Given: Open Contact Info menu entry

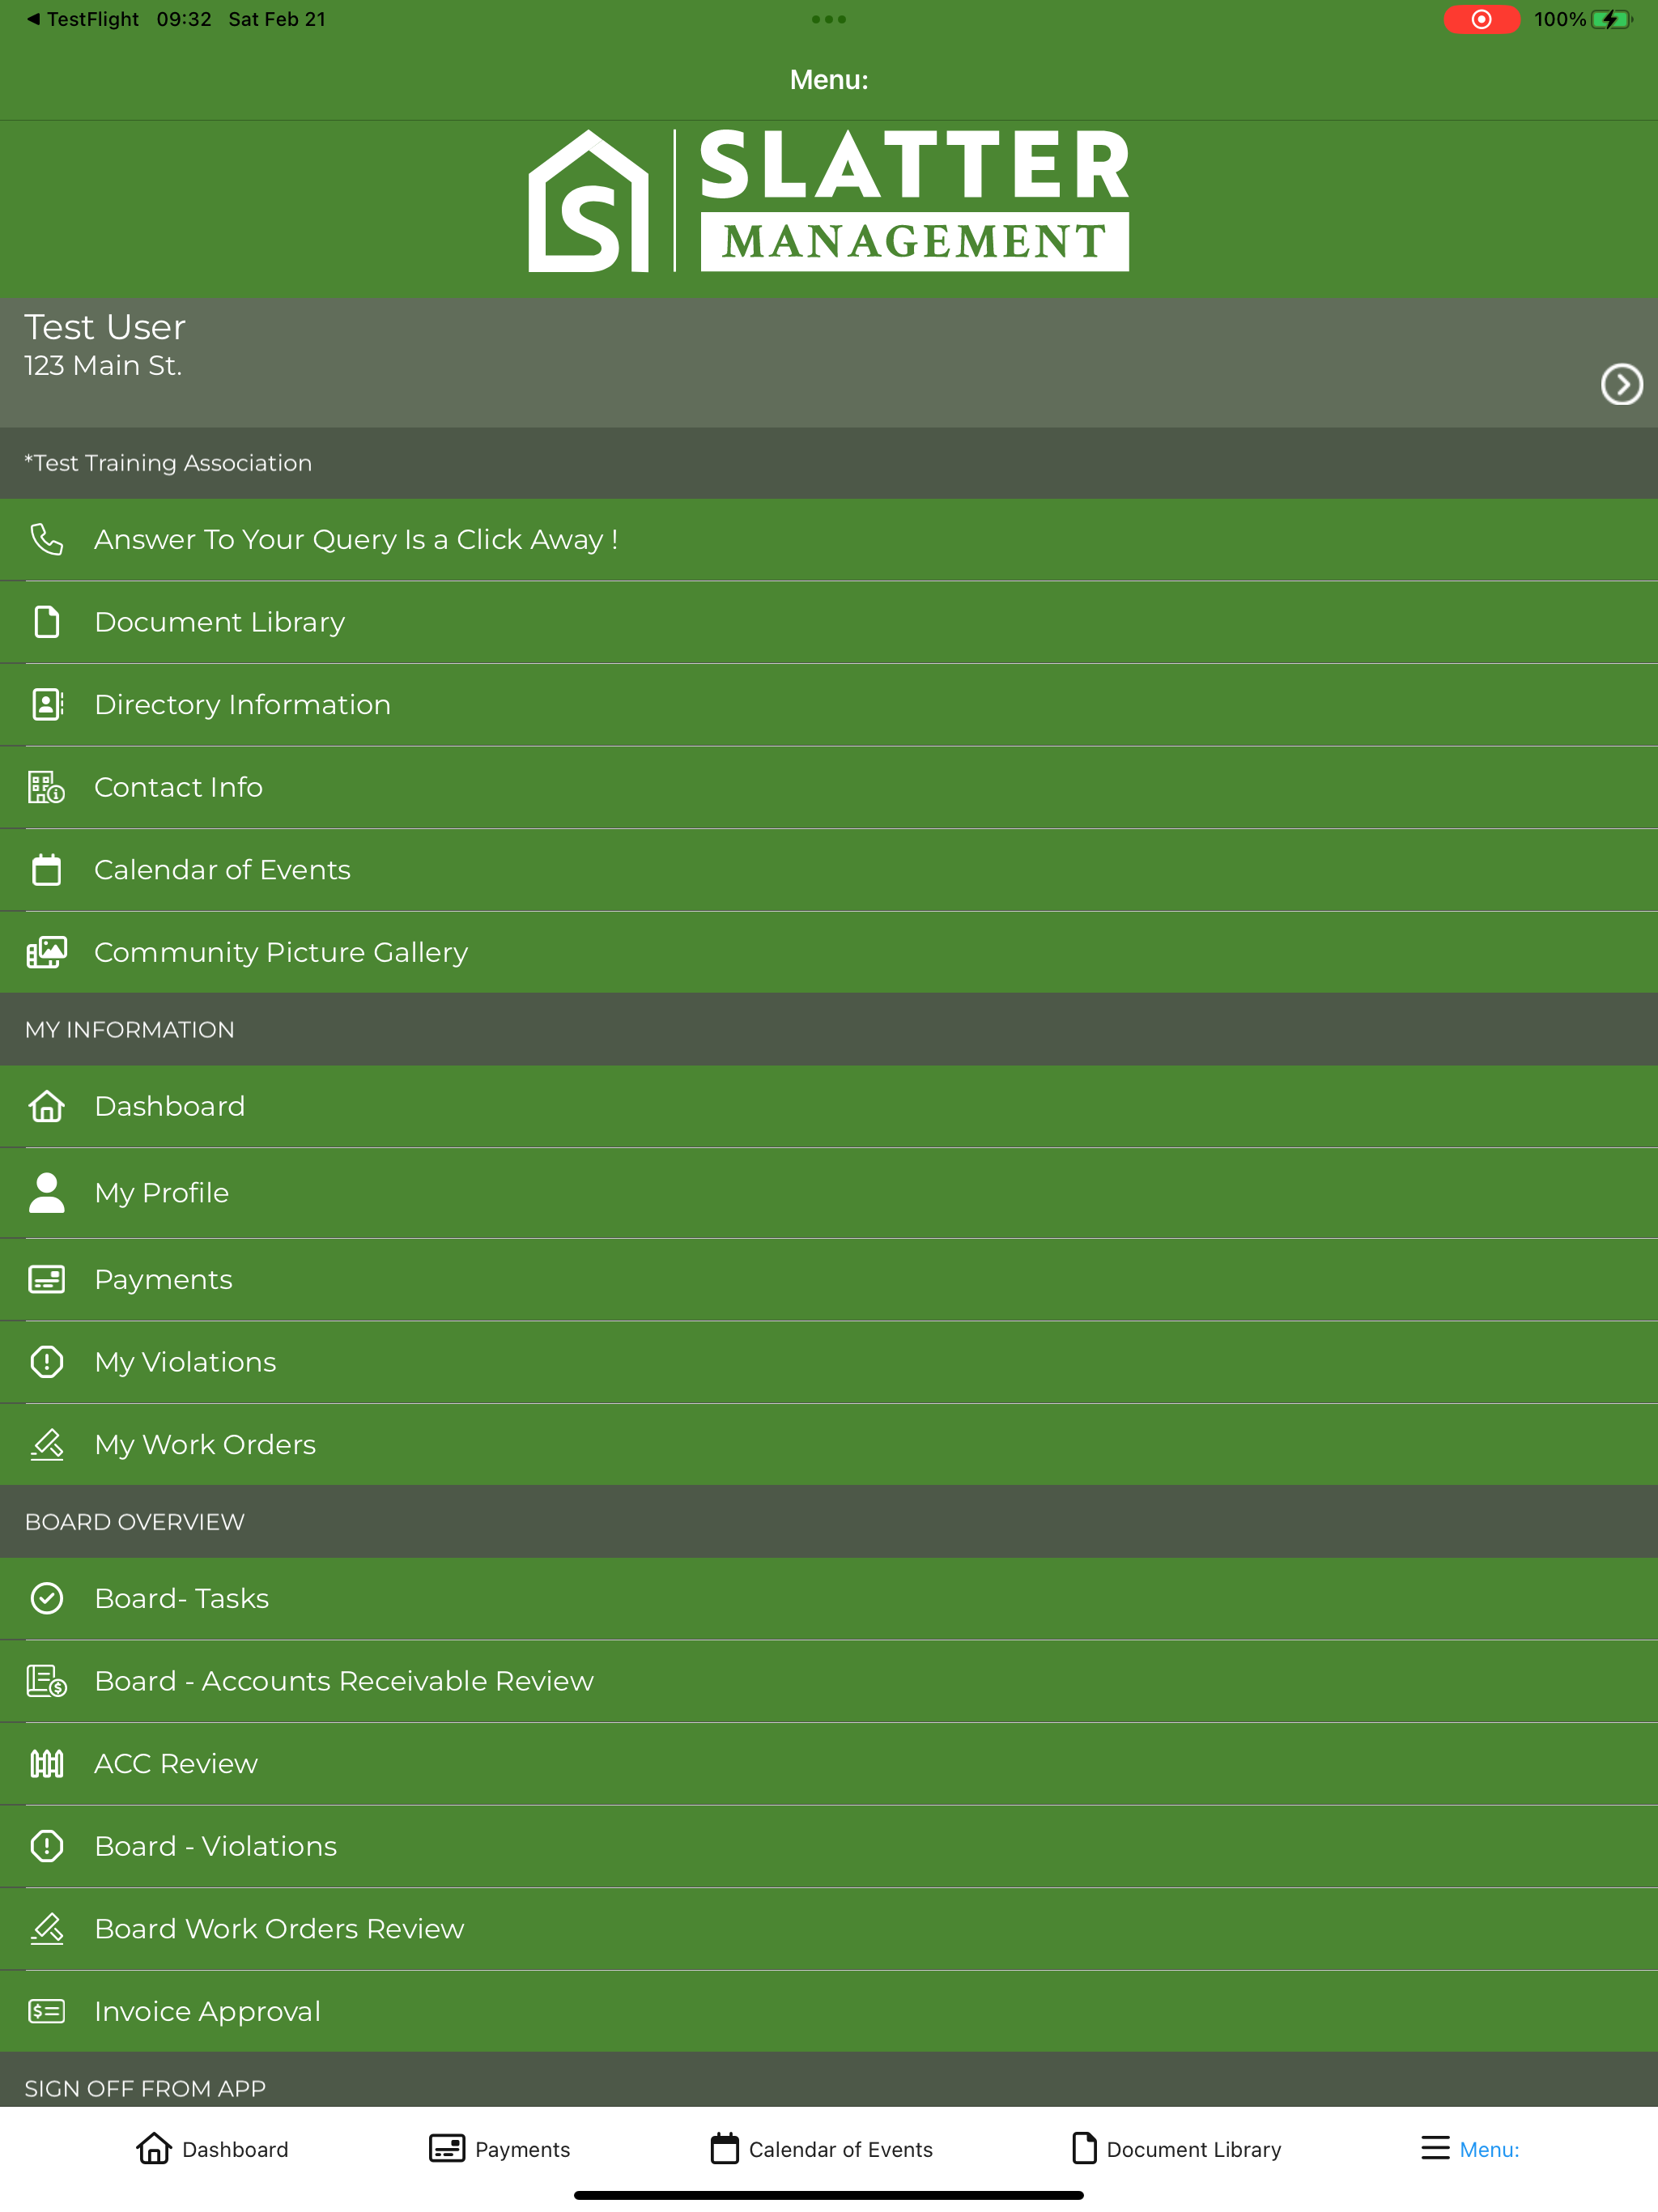Looking at the screenshot, I should pyautogui.click(x=829, y=787).
